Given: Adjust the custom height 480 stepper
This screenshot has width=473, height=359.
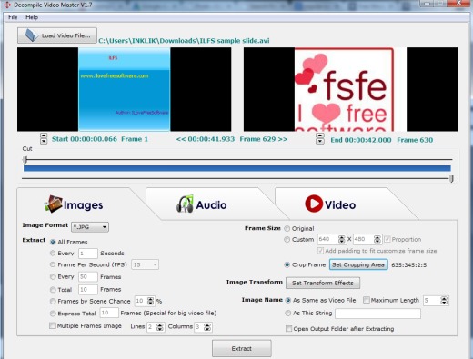Looking at the screenshot, I should 377,239.
